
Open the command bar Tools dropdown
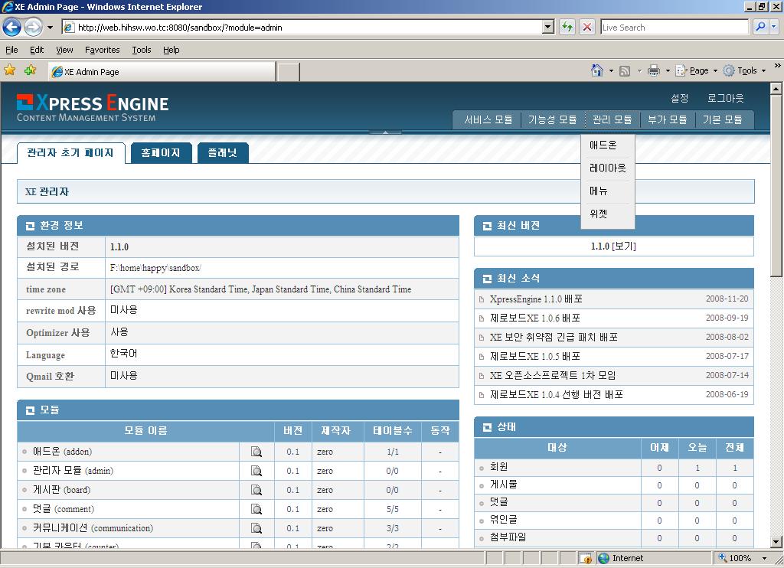pos(745,71)
